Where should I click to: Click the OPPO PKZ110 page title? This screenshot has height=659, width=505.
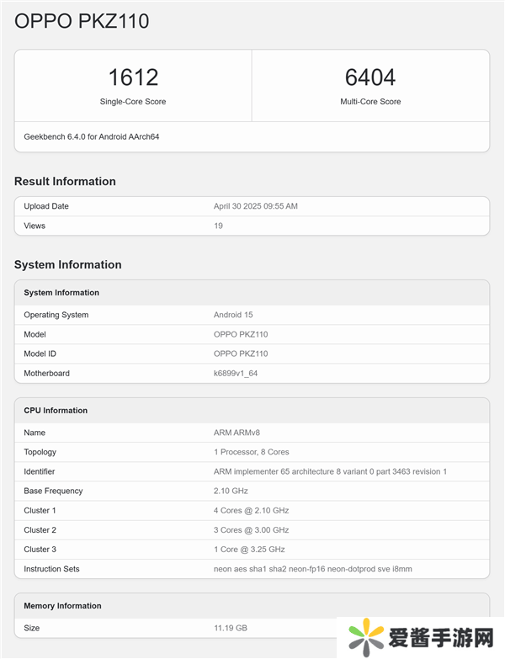[x=82, y=21]
